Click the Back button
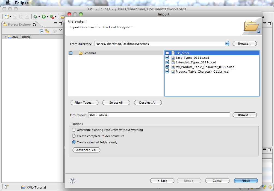 (162, 181)
